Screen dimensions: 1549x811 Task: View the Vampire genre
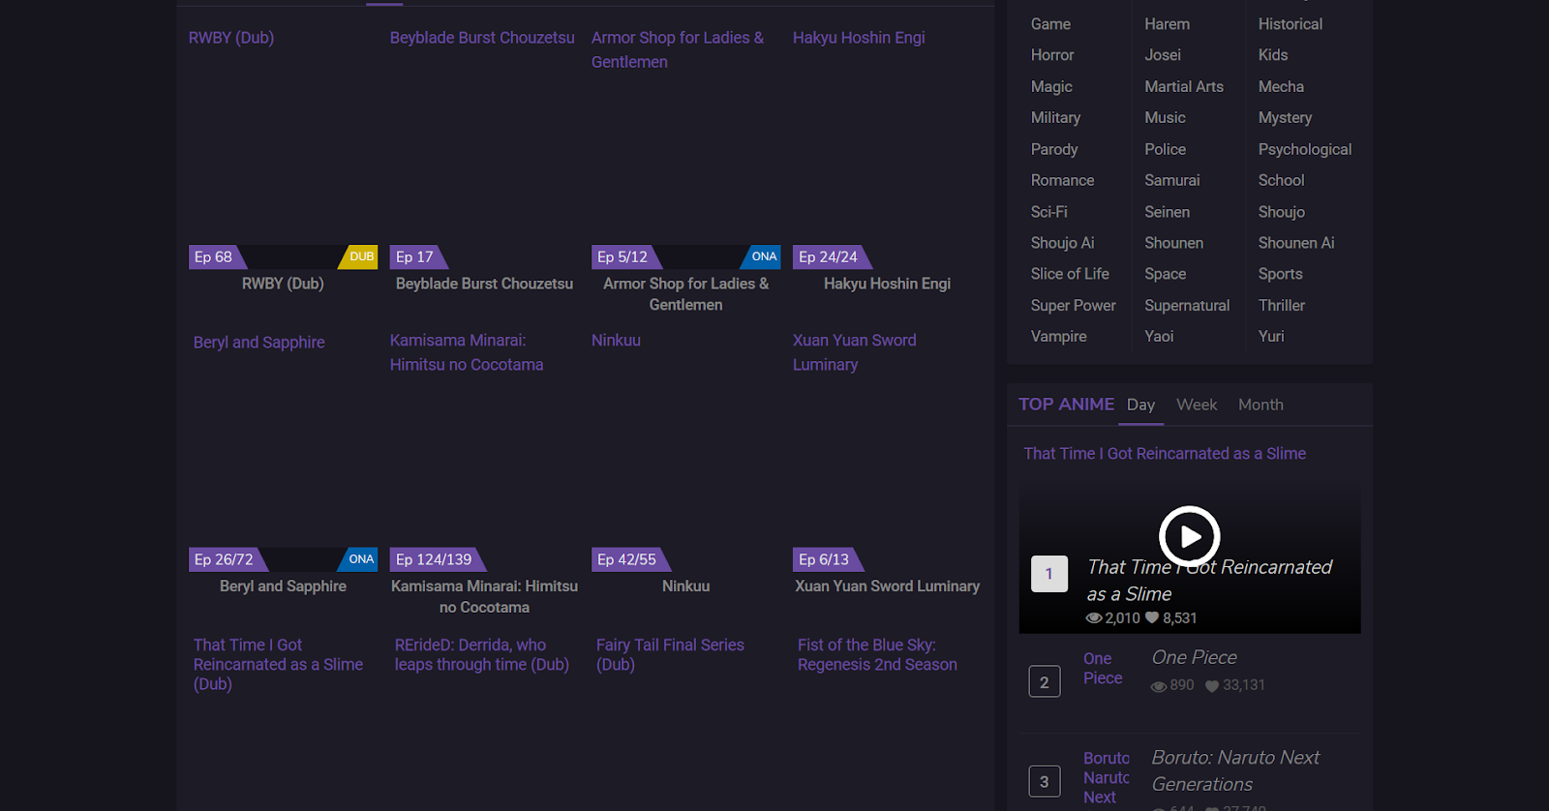[1058, 337]
